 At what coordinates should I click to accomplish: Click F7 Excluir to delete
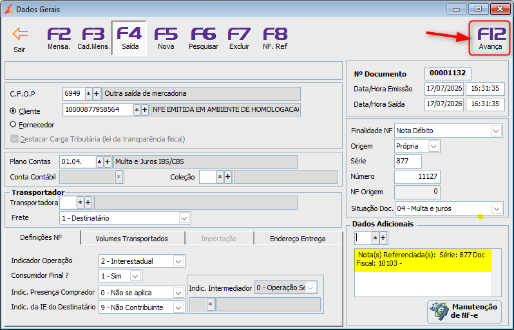(240, 38)
